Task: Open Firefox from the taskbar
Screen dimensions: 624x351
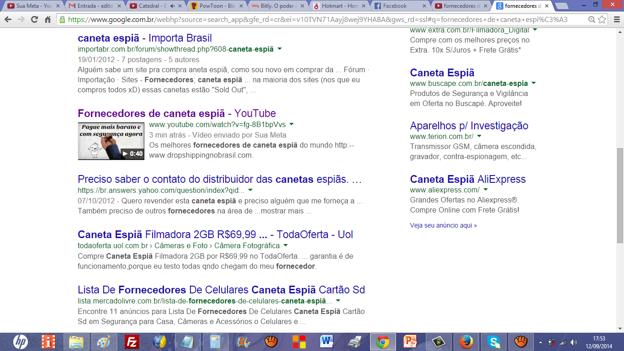Action: click(466, 341)
